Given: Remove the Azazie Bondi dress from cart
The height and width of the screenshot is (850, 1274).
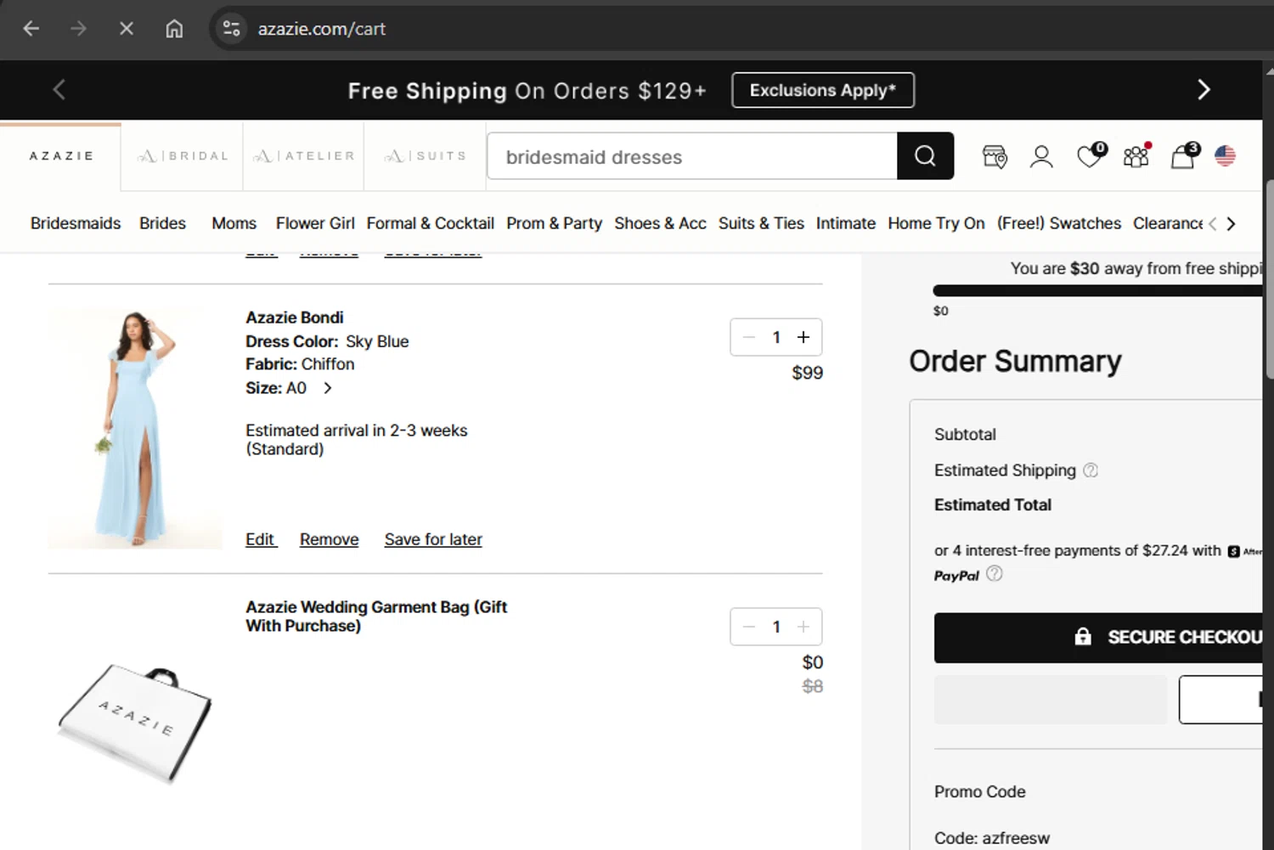Looking at the screenshot, I should (329, 539).
